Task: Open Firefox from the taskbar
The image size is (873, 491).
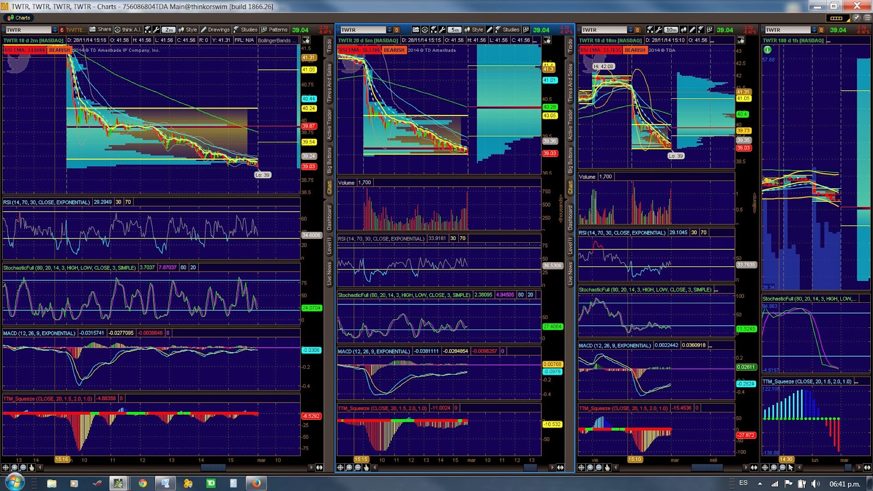Action: point(256,483)
